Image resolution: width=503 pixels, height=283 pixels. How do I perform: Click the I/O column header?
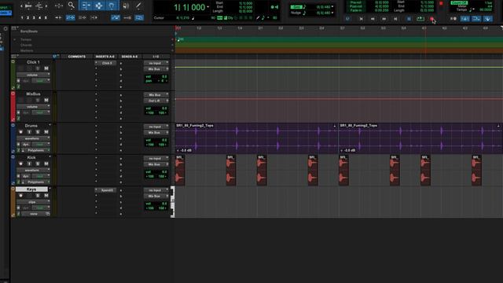tap(156, 57)
